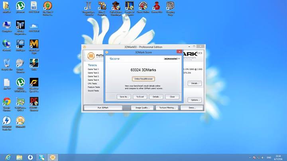Launch Call of Juarez Gunslinger shortcut
This screenshot has height=161, width=287.
(x=116, y=8)
